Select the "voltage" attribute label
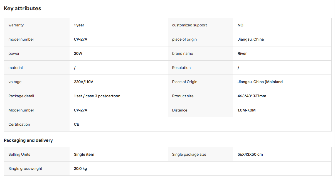The height and width of the screenshot is (181, 335). point(15,82)
